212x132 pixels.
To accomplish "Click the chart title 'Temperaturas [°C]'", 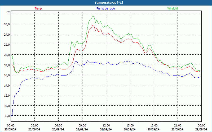I will click(x=109, y=3).
